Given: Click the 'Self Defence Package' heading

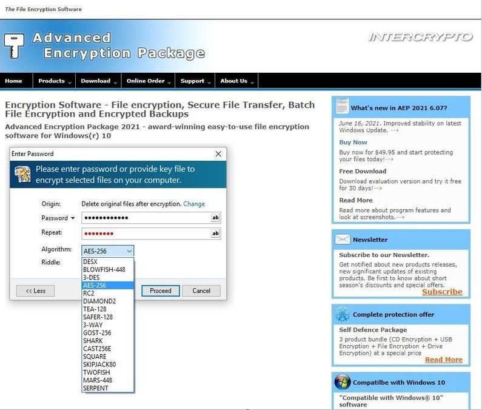Looking at the screenshot, I should [x=373, y=330].
